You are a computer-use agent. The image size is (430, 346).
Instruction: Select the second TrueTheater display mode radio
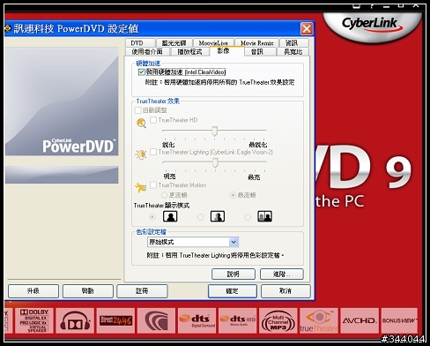(200, 217)
